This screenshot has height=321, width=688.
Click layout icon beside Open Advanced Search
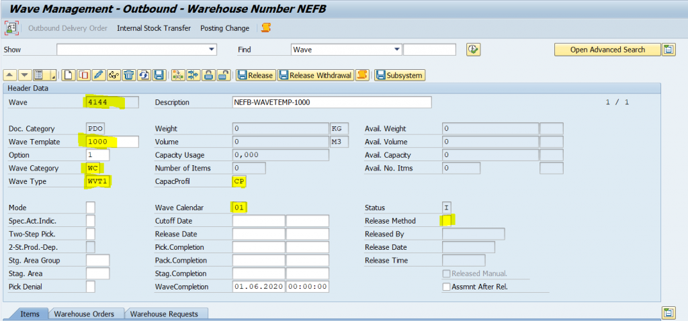pyautogui.click(x=669, y=50)
